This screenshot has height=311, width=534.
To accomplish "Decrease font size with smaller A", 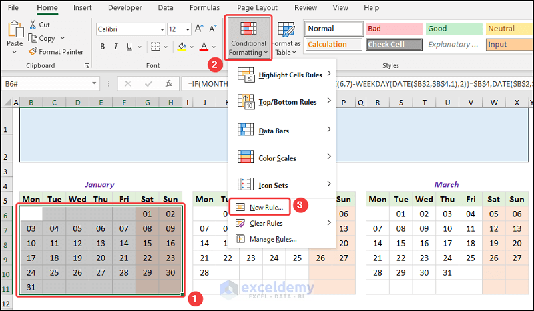I will tap(213, 29).
